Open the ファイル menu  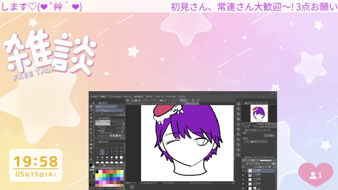94,97
